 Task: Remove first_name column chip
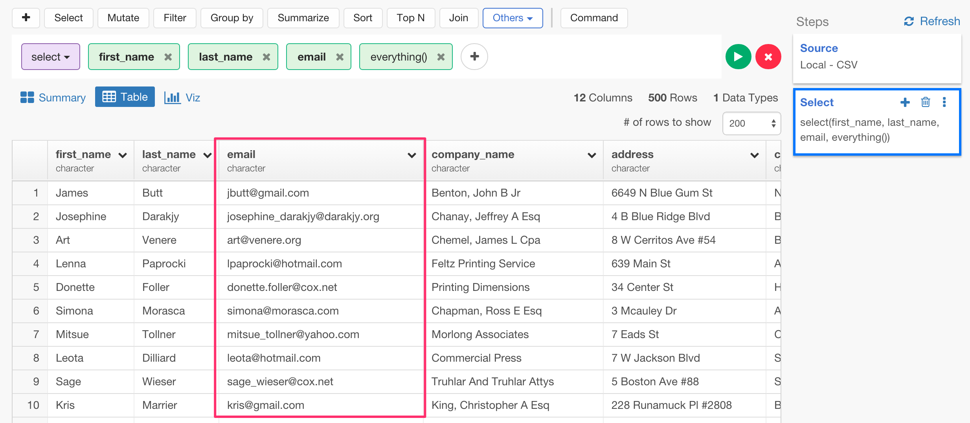coord(168,57)
